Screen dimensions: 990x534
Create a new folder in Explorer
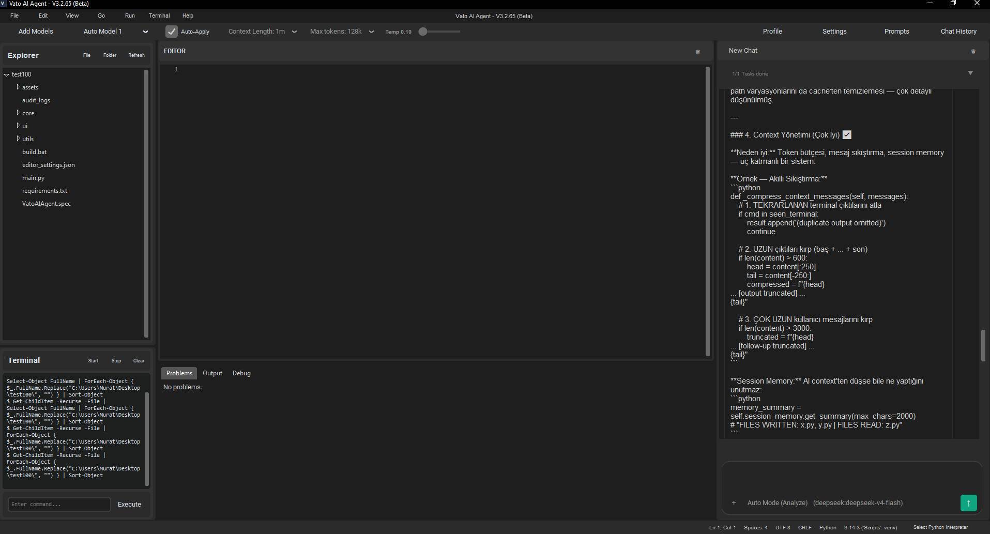(x=110, y=55)
